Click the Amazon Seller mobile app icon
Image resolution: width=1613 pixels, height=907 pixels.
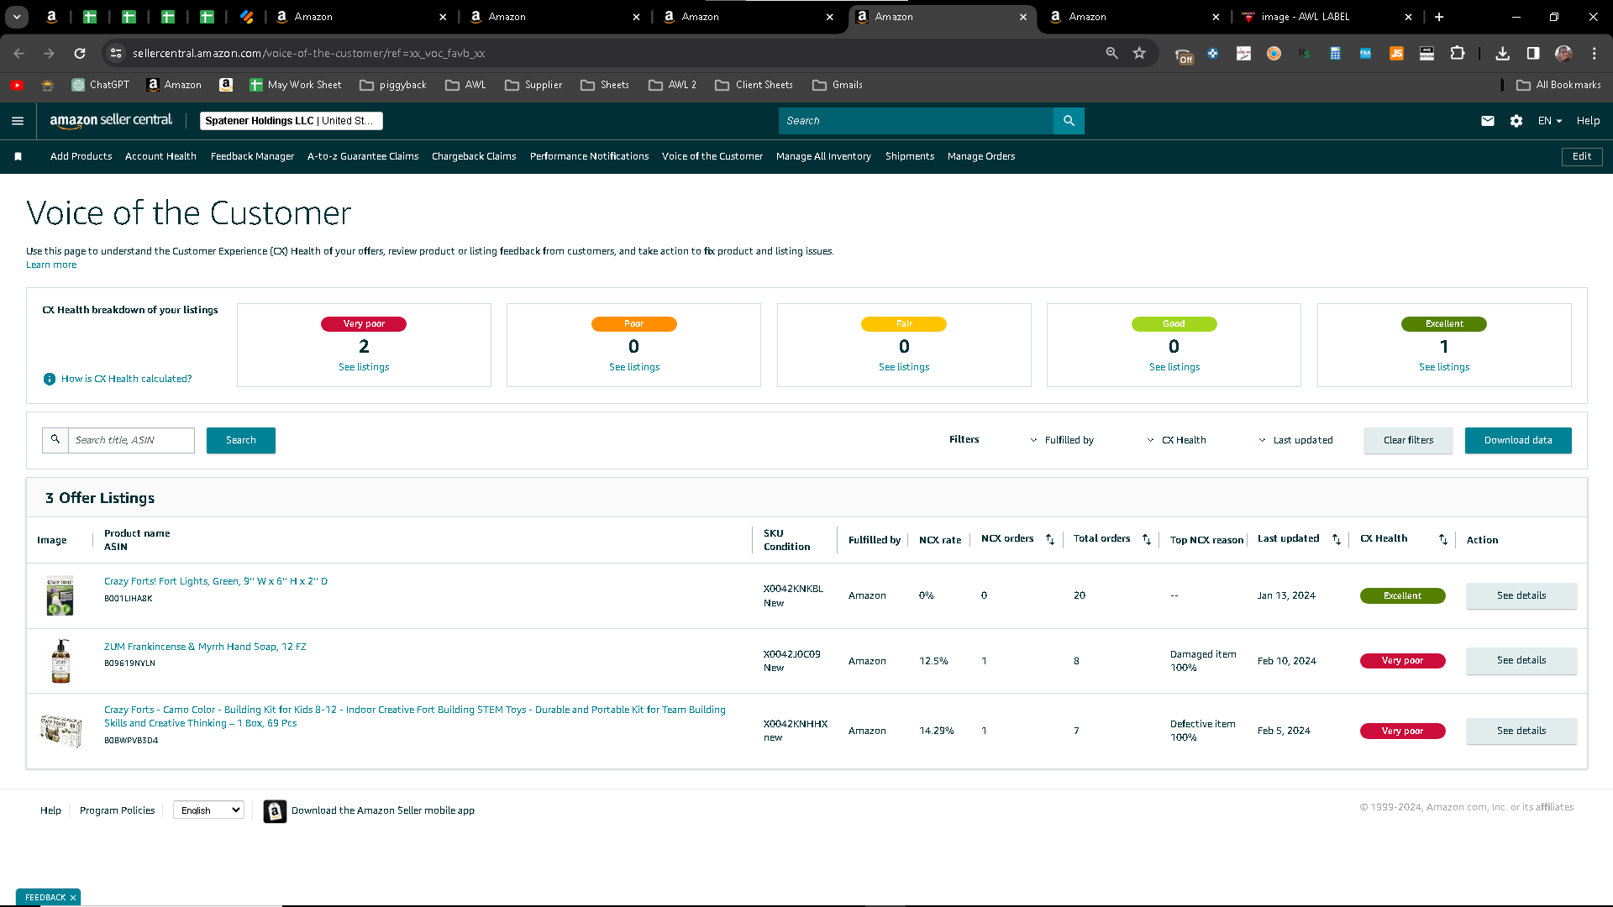coord(275,810)
